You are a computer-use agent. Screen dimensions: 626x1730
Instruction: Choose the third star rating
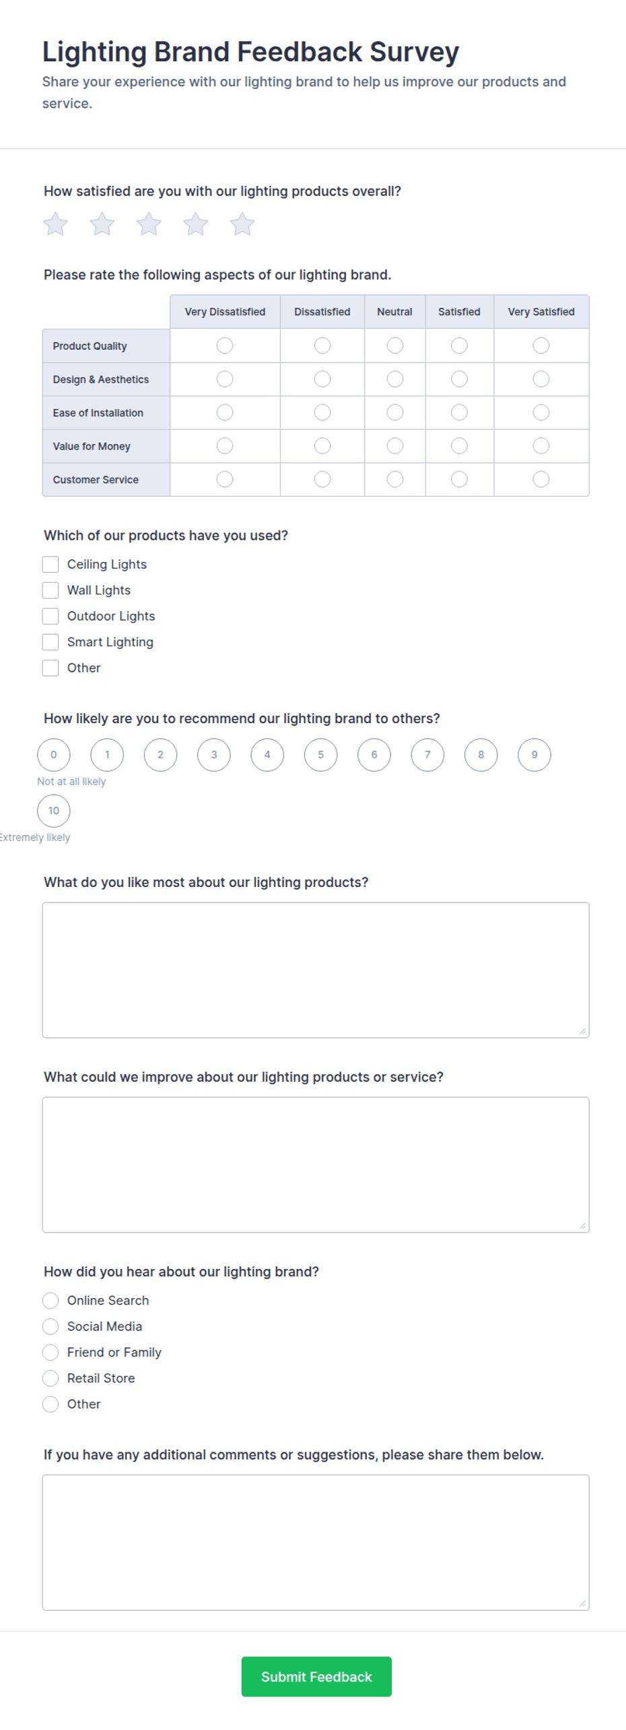point(149,224)
